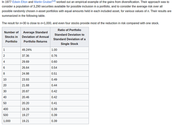Select the 0.44 ratio cell
This screenshot has width=173, height=129.
54,85
